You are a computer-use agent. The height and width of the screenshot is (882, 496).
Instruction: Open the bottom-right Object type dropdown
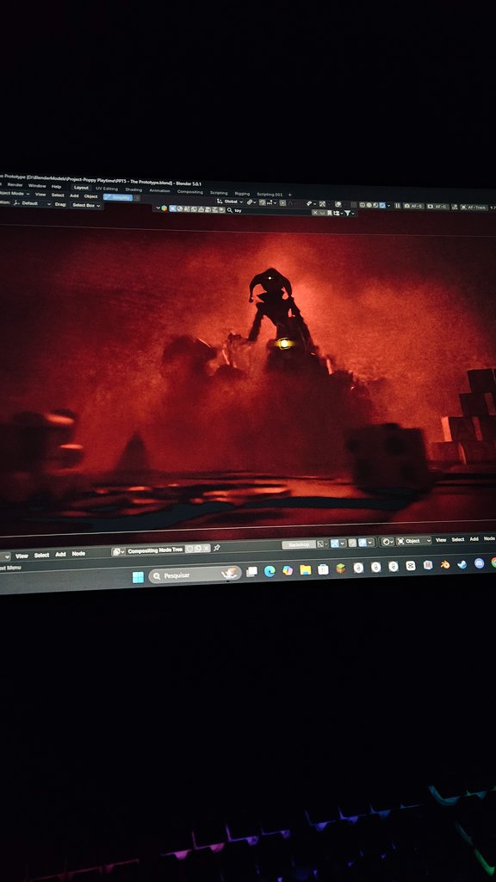[x=413, y=541]
